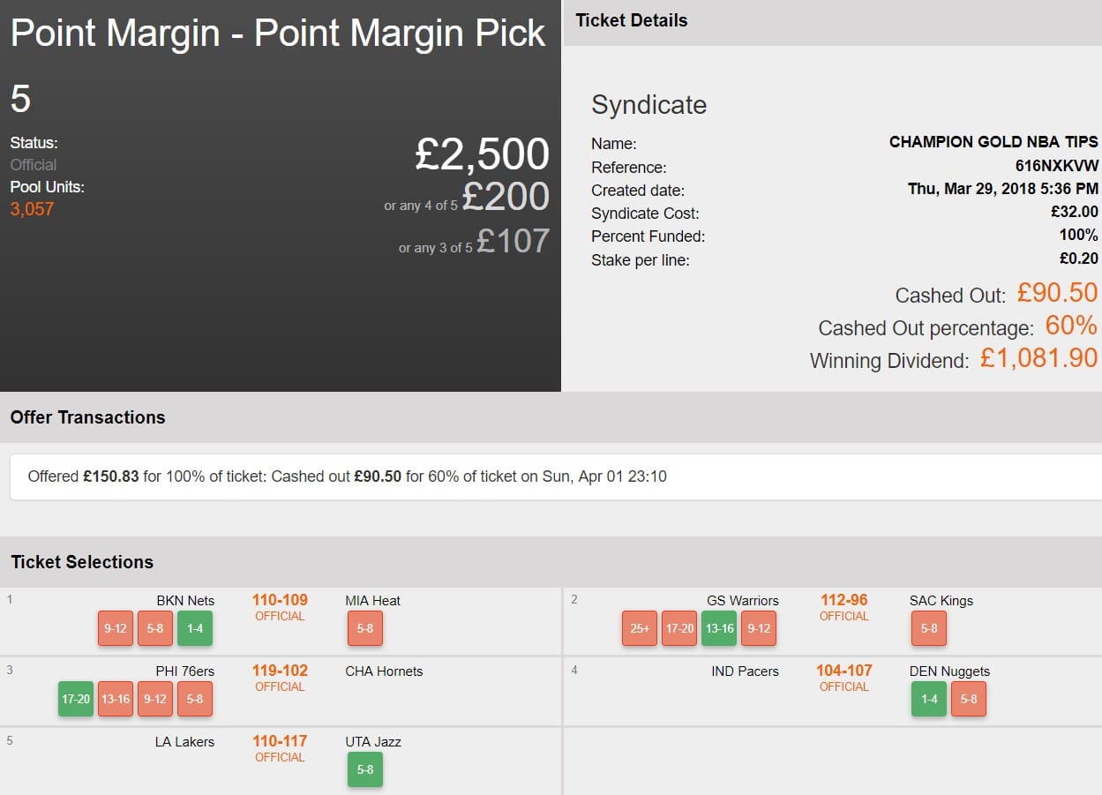Select the green 1-4 margin chip under BKN Nets
Screen dimensions: 1102x795
point(195,628)
